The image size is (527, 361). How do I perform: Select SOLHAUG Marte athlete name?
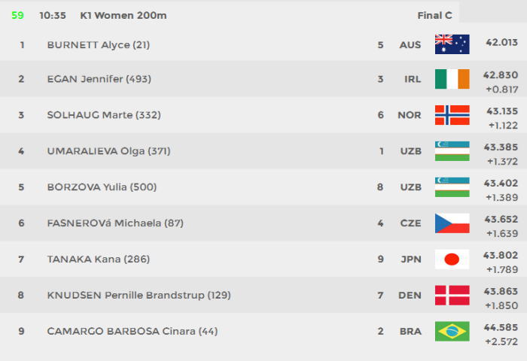(x=104, y=115)
